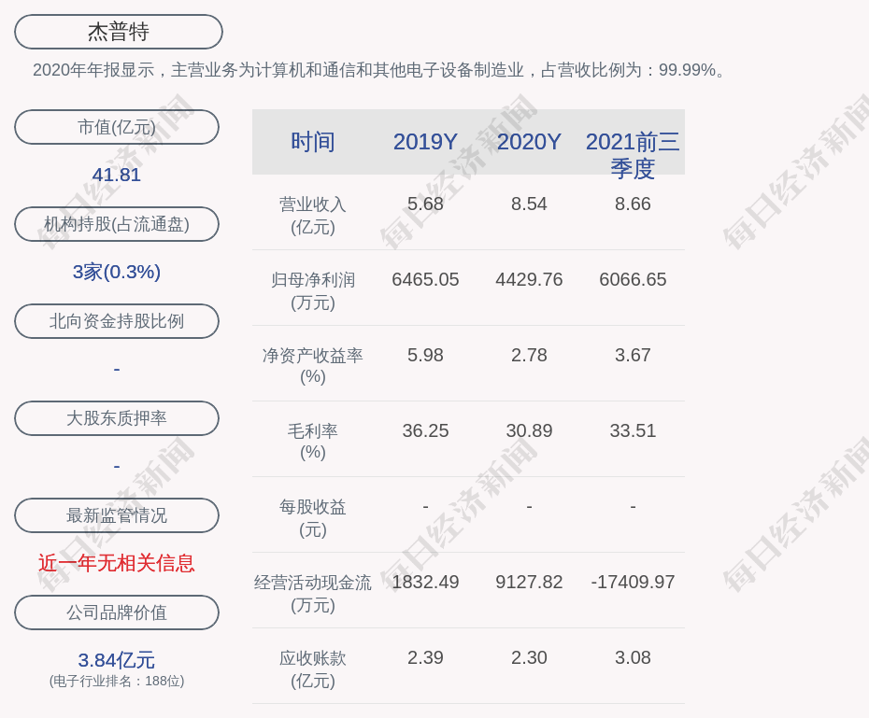
Task: Select the 2020Y column header
Action: click(x=529, y=142)
